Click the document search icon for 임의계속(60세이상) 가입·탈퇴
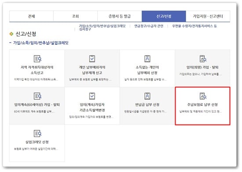Image resolution: width=242 pixels, height=172 pixels. (37, 96)
